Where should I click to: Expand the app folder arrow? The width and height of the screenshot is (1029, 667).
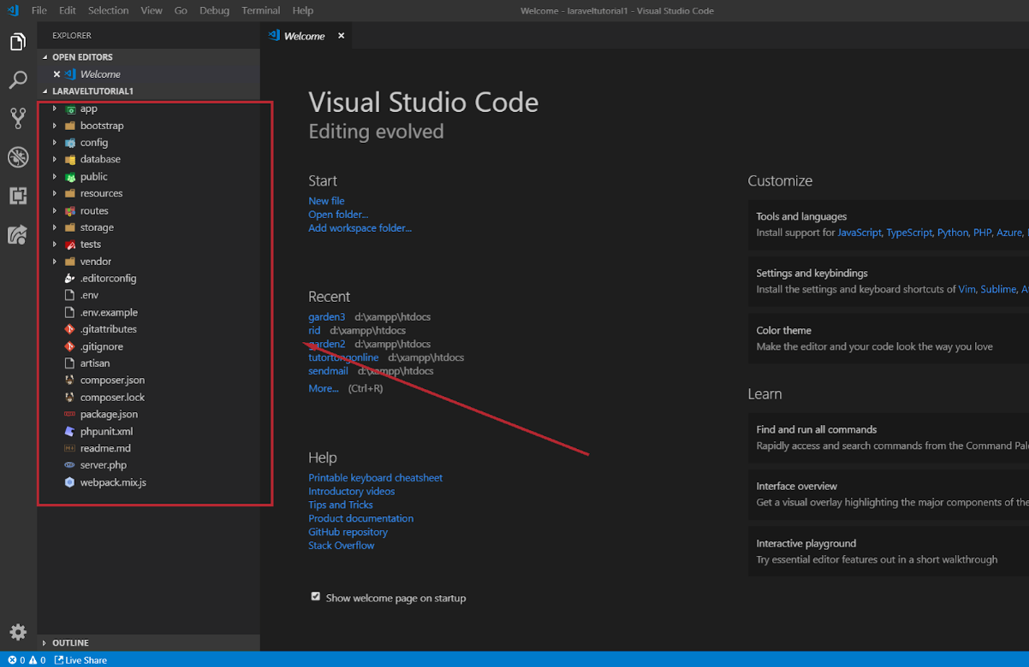point(55,109)
